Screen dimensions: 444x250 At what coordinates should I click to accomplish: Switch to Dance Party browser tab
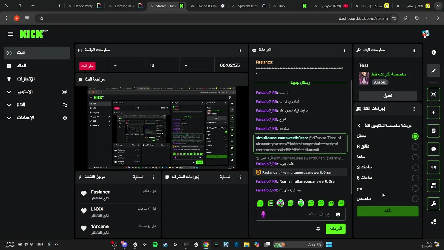point(85,6)
